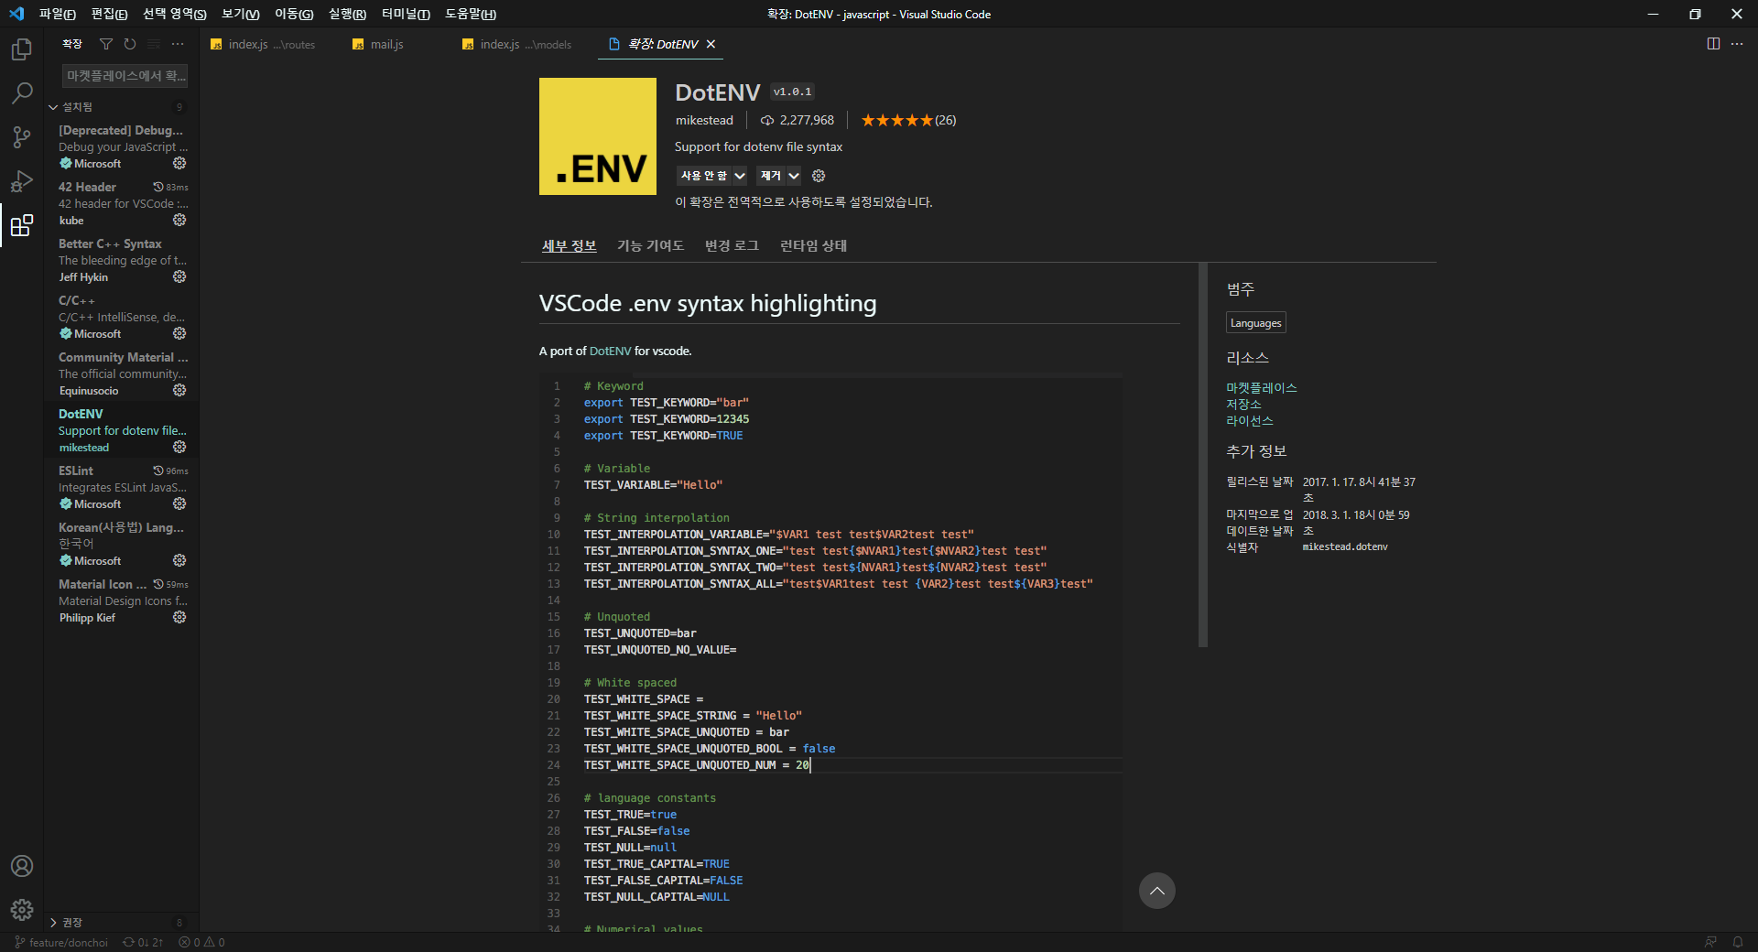Open the Explorer view in activity bar
1758x952 pixels.
tap(22, 49)
